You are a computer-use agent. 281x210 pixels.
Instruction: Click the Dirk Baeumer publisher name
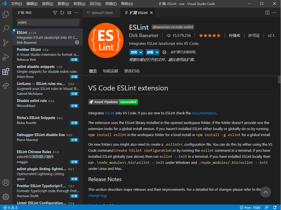(144, 35)
